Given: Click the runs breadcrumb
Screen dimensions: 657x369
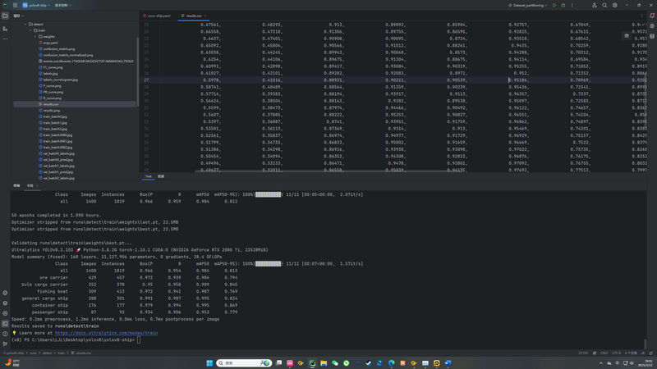Looking at the screenshot, I should point(33,353).
